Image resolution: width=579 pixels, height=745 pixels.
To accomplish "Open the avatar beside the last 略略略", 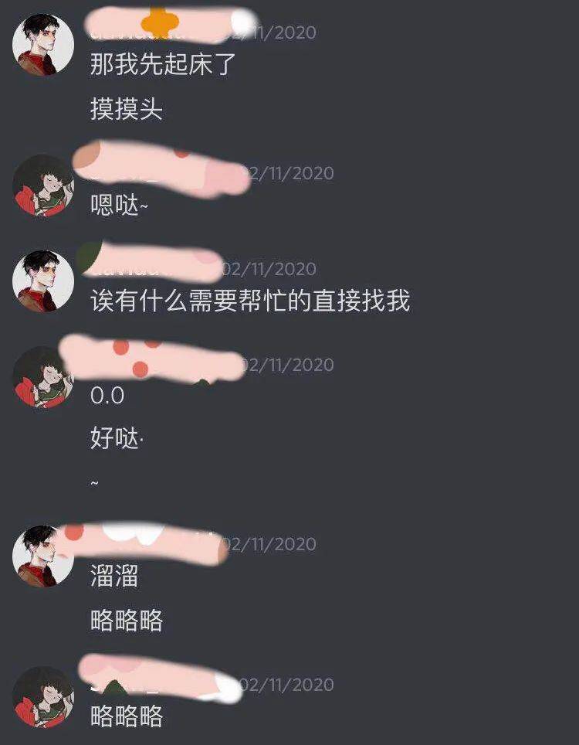I will 43,697.
